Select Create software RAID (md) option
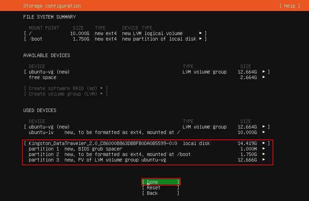This screenshot has height=201, width=309. [66, 88]
